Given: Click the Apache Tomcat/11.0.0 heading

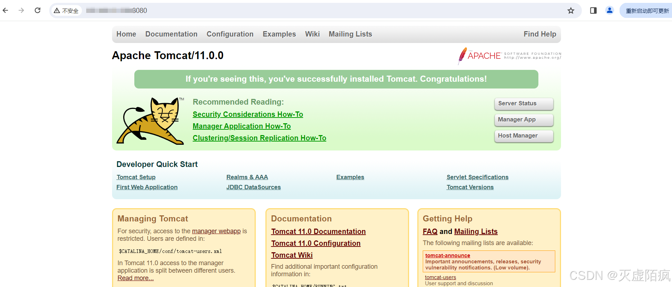Looking at the screenshot, I should pos(168,56).
